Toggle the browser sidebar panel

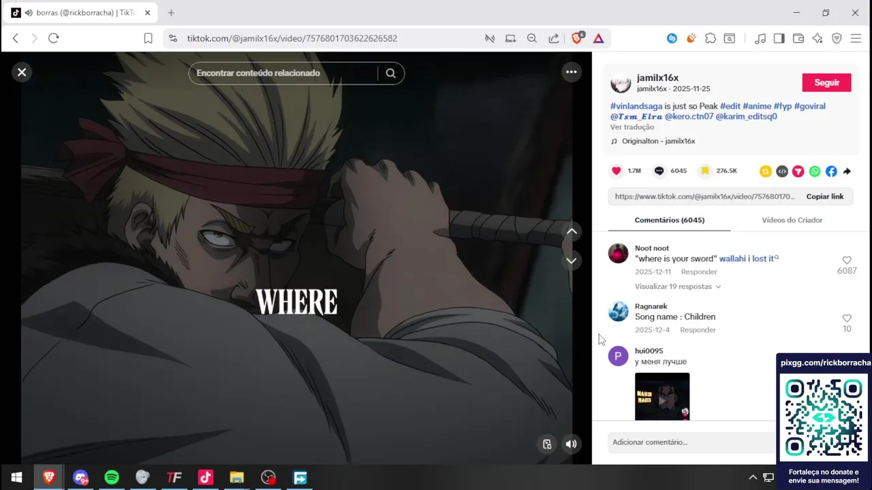click(779, 39)
